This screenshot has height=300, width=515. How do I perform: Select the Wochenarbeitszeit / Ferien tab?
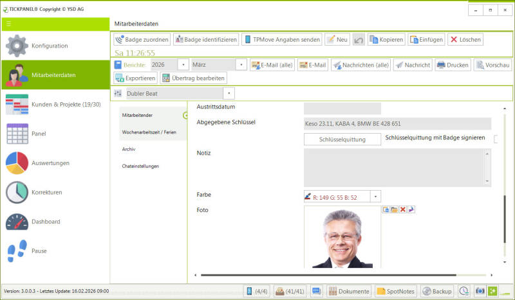(153, 132)
